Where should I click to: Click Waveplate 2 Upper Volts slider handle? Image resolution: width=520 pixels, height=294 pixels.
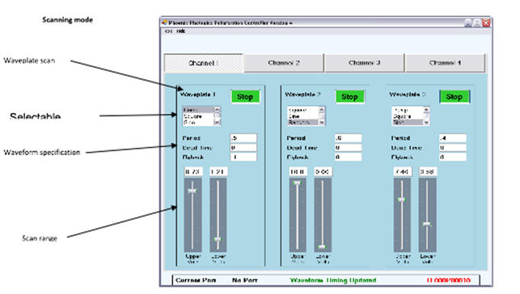click(x=297, y=183)
